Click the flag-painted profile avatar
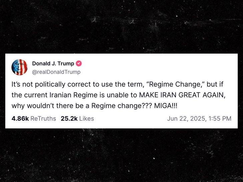The image size is (243, 182). point(19,67)
